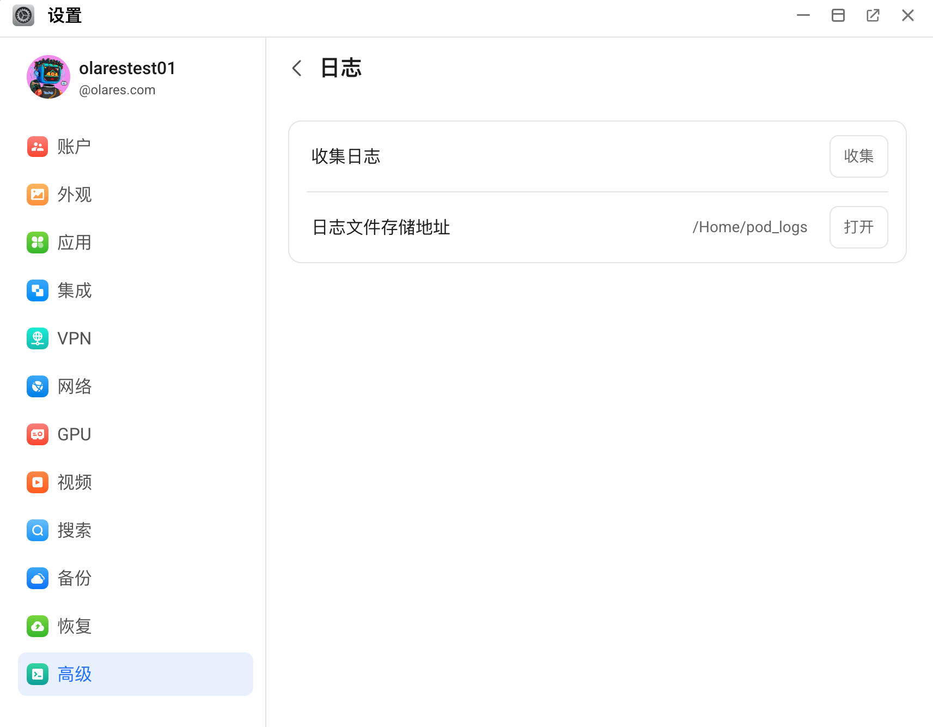Click the settings gear app icon in titlebar
This screenshot has width=933, height=727.
coord(23,15)
